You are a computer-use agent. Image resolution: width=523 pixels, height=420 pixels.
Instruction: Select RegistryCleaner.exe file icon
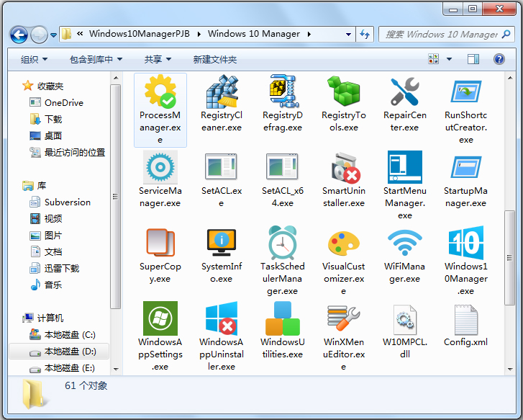click(x=222, y=91)
